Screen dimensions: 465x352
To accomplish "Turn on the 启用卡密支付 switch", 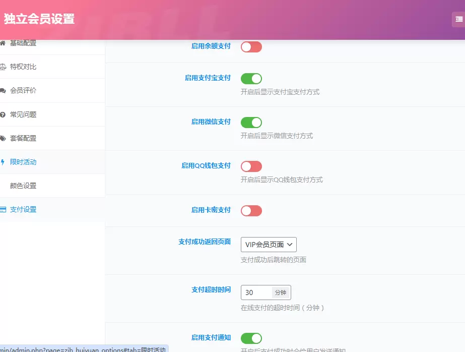I will [251, 211].
